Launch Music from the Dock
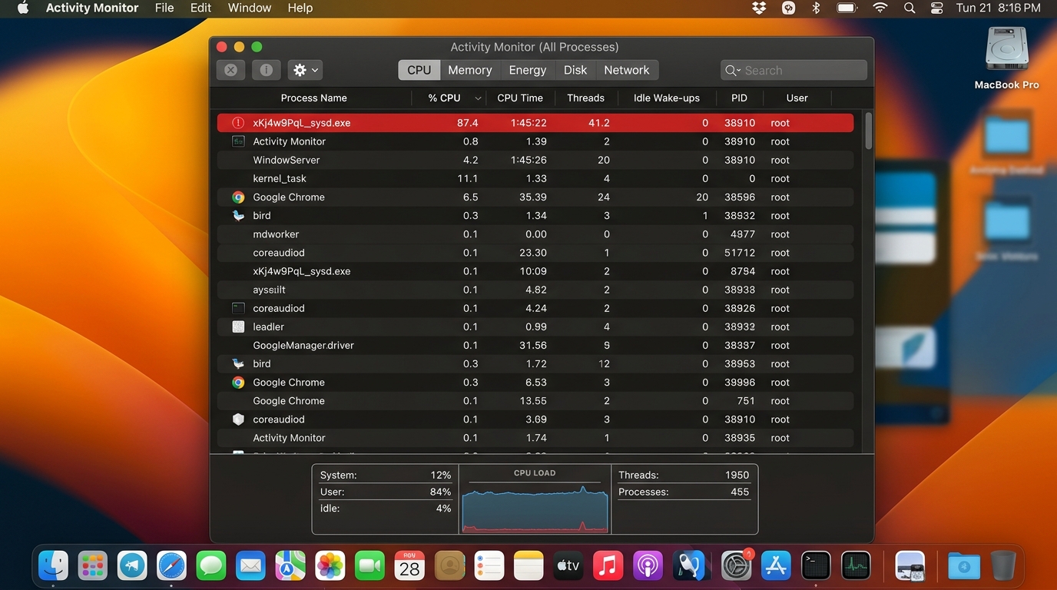The height and width of the screenshot is (590, 1057). pos(608,565)
